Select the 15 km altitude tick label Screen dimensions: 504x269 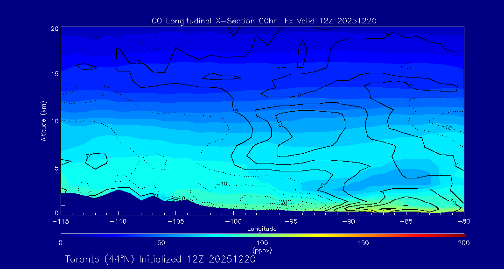54,74
